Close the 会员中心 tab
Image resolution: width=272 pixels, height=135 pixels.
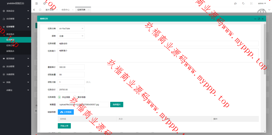point(73,10)
